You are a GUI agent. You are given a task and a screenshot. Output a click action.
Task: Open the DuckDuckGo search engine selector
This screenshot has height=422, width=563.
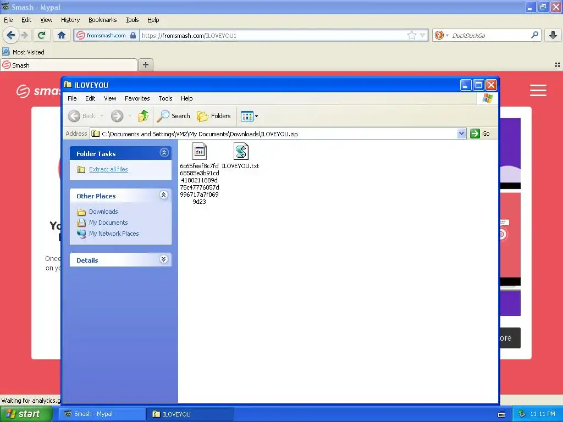[441, 35]
